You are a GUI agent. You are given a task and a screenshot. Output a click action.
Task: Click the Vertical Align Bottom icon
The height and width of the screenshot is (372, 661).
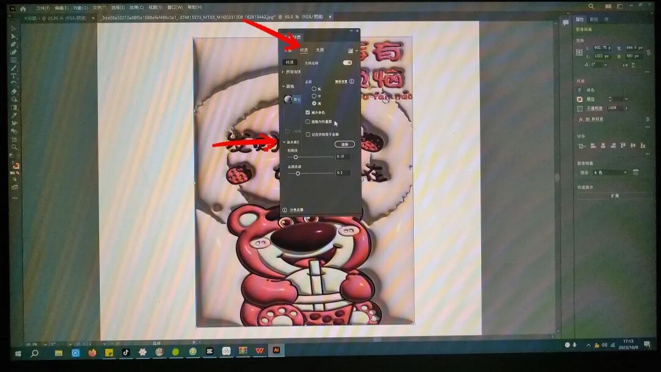coord(643,146)
